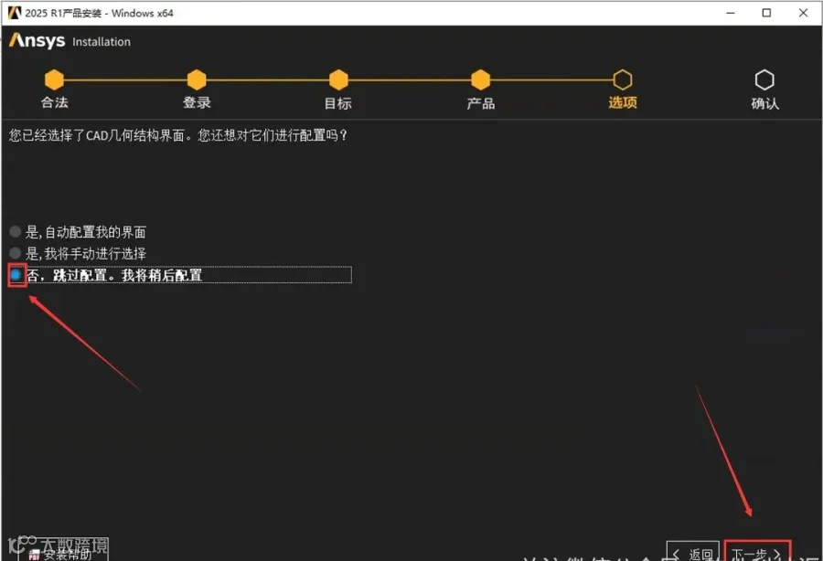Click the 合法 step label
Viewport: 823px width, 561px height.
point(55,102)
